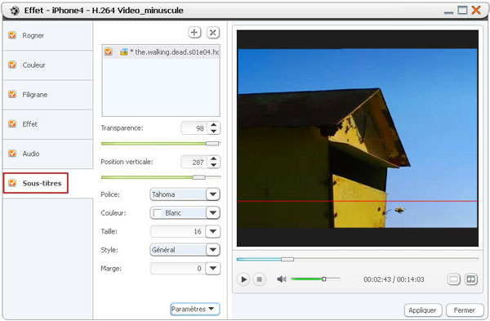Toggle the Couleur effect checkbox

click(x=12, y=65)
